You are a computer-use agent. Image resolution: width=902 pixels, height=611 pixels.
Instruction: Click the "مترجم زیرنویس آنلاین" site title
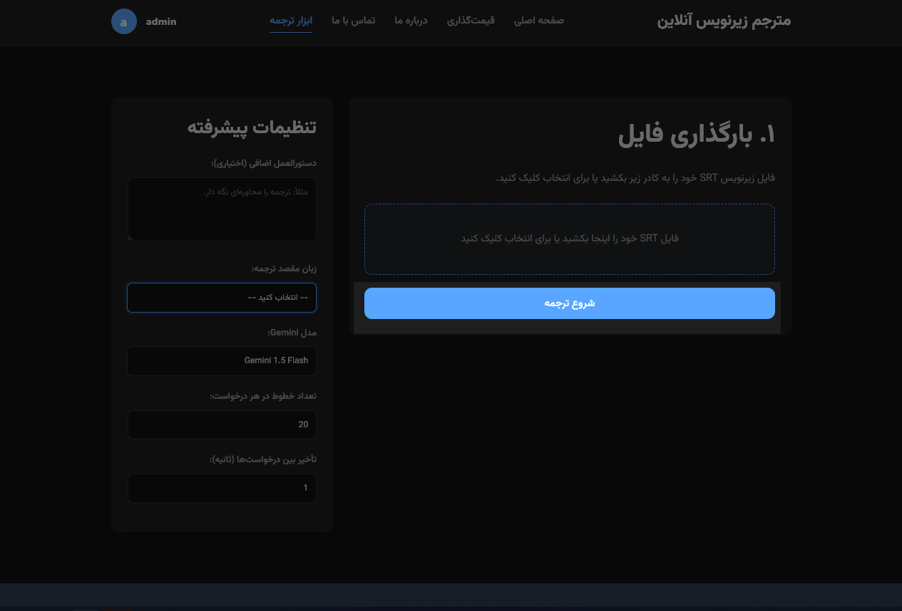(x=724, y=22)
